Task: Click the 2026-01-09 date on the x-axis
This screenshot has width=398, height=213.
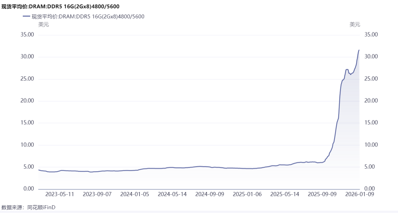Action: click(x=359, y=194)
